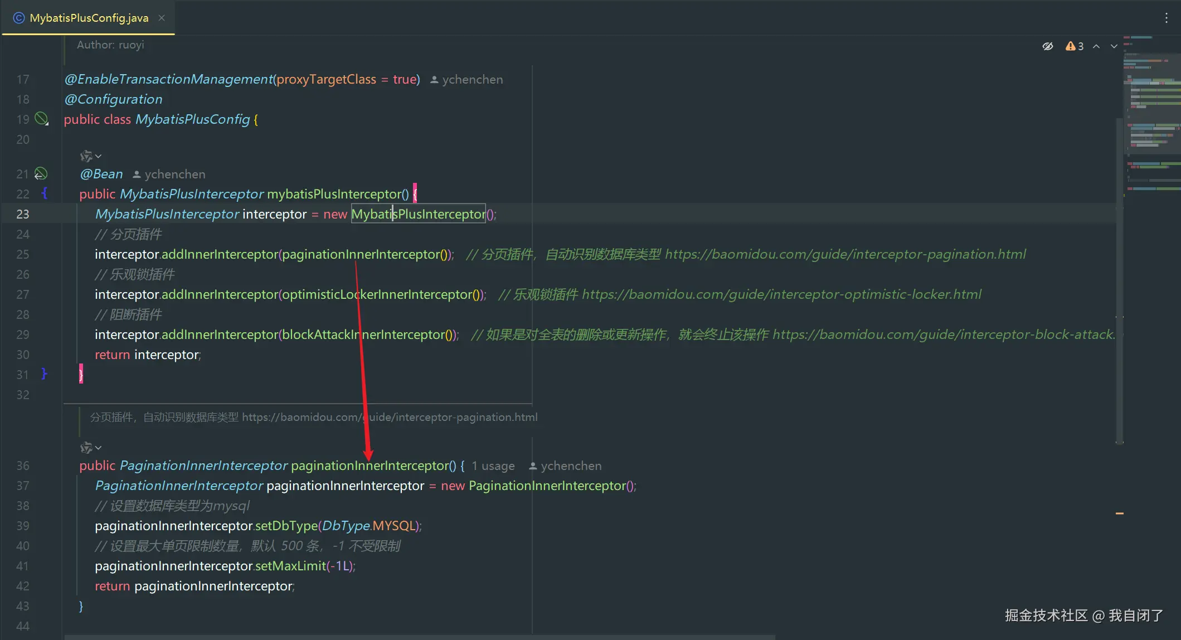The image size is (1181, 640).
Task: Click the warnings indicator showing 3 problems
Action: point(1075,46)
